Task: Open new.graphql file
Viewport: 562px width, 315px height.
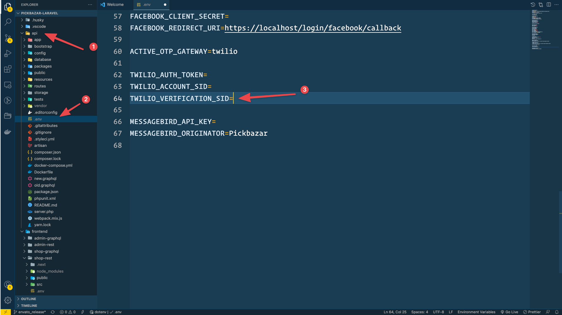Action: click(x=56, y=178)
